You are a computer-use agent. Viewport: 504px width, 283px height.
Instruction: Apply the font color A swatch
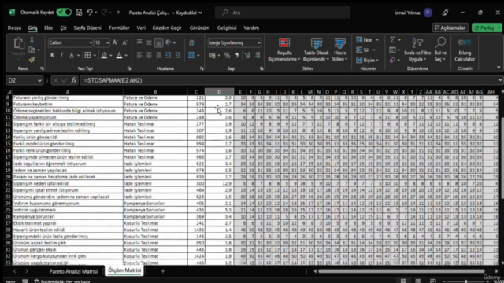(x=119, y=55)
